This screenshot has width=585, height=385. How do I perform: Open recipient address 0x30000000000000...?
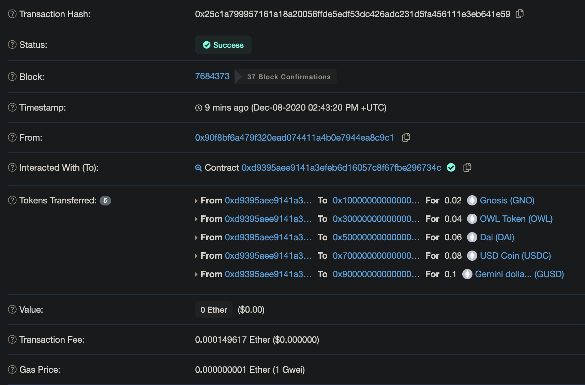click(376, 219)
